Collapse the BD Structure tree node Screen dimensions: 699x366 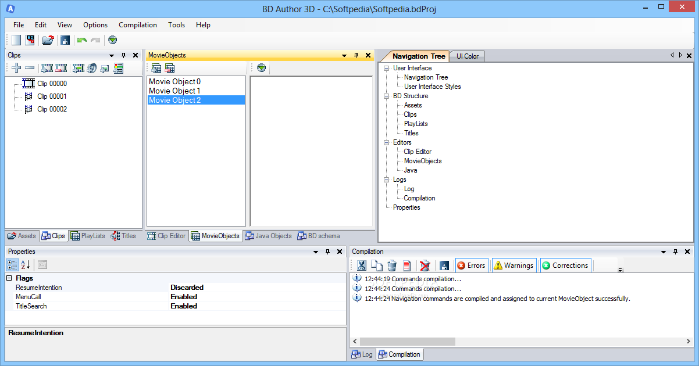click(387, 96)
